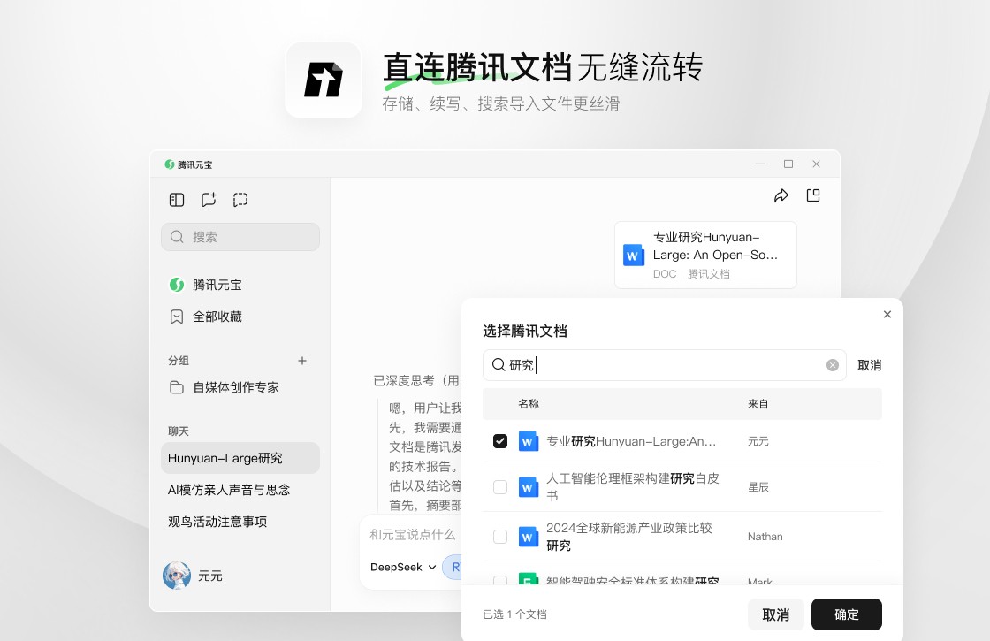Image resolution: width=990 pixels, height=641 pixels.
Task: Toggle the sidebar panel icon
Action: click(177, 200)
